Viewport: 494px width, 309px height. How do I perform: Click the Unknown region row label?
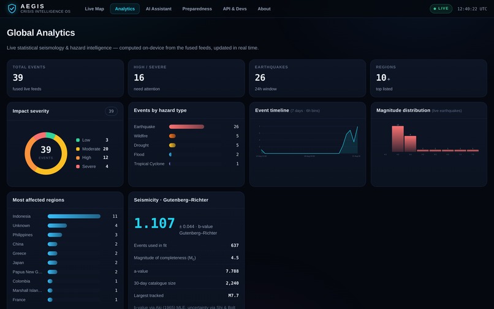click(x=21, y=226)
